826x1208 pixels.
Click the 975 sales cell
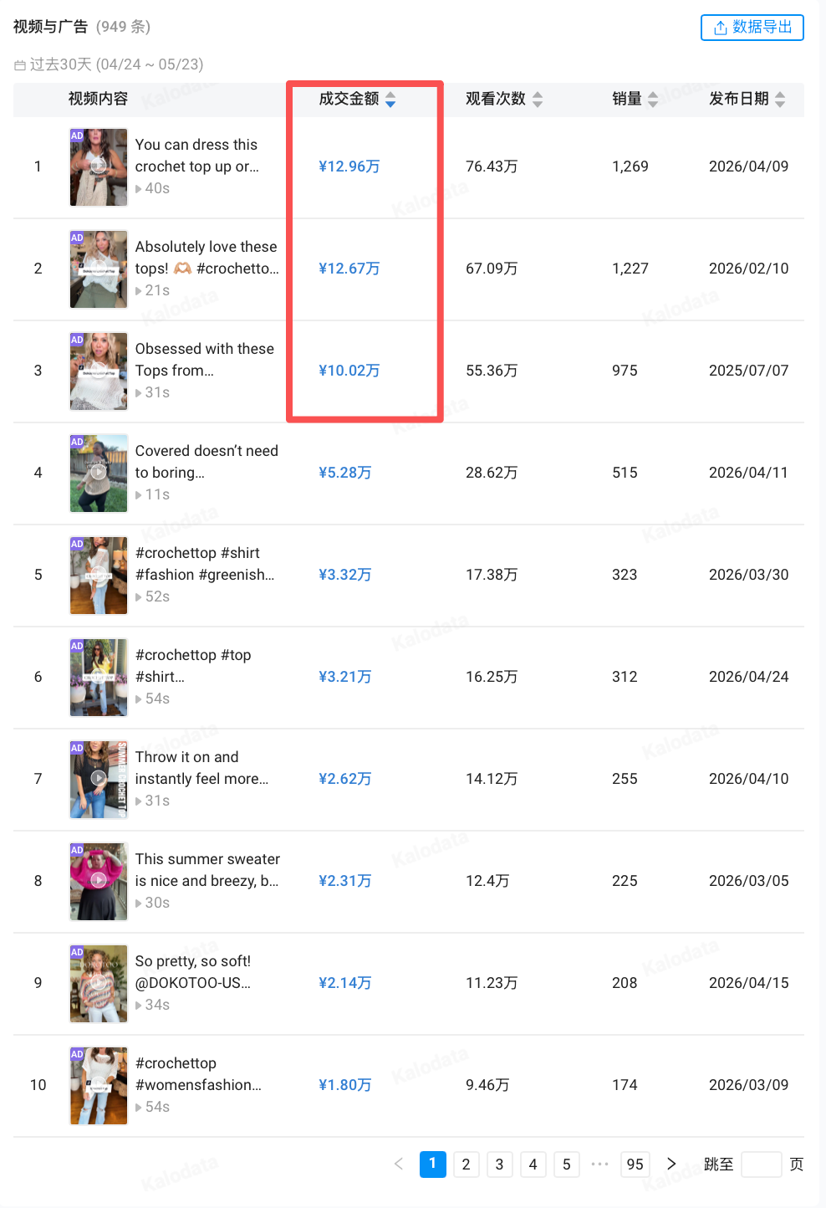coord(625,371)
